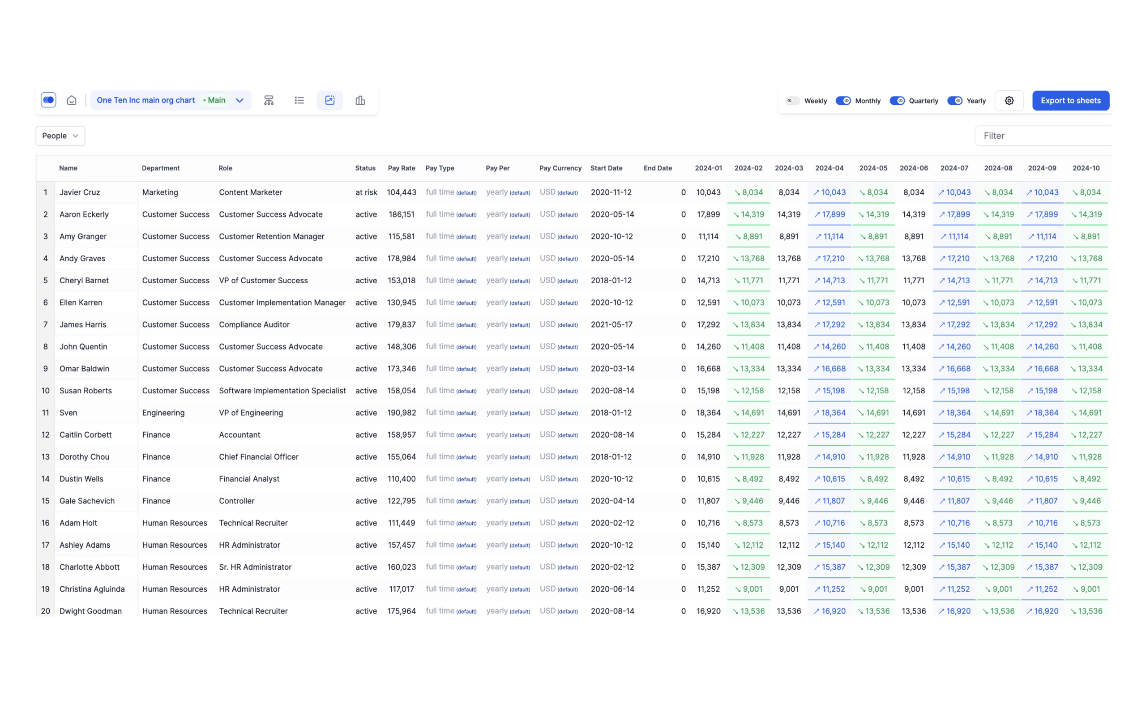
Task: Click Javier Cruz USD currency cell
Action: 558,192
